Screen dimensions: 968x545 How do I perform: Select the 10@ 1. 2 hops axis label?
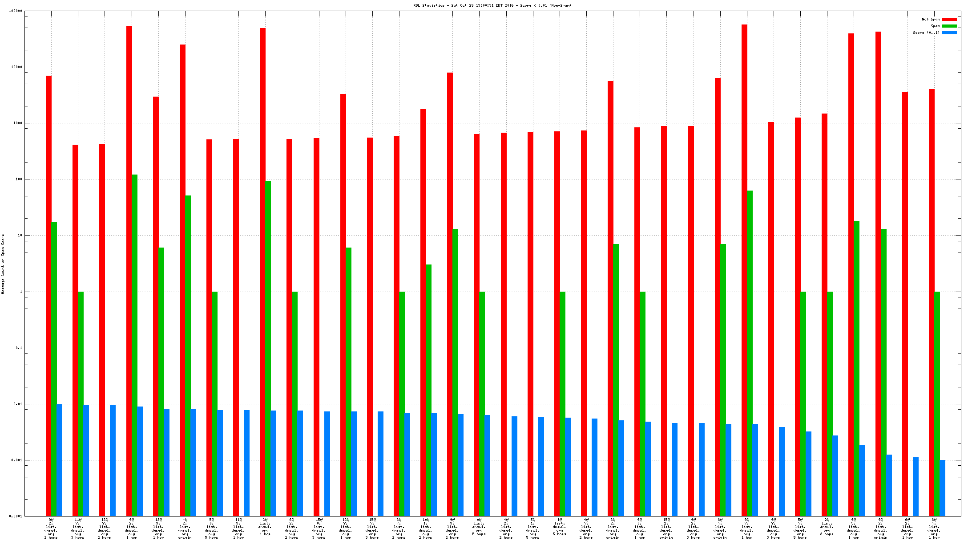point(425,528)
